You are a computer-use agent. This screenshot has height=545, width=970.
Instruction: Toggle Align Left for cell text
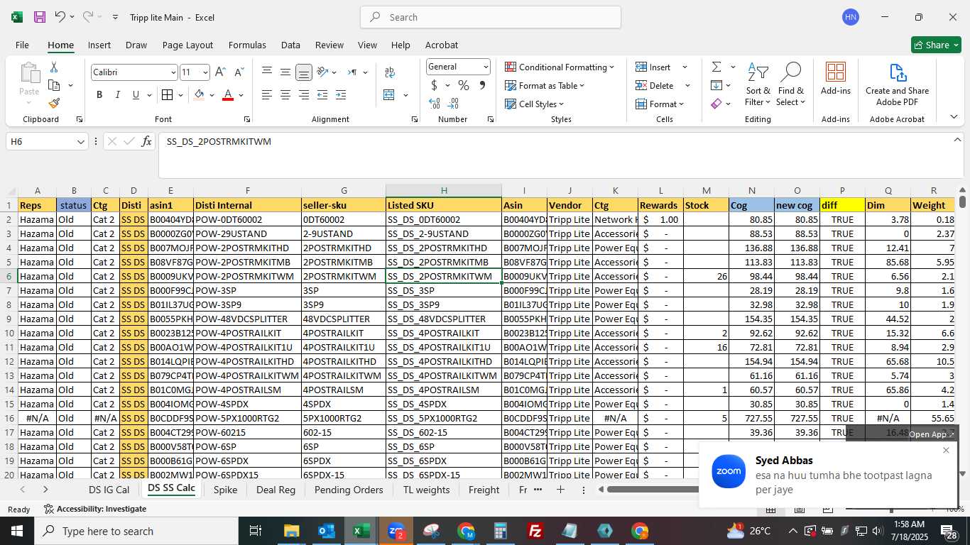[x=266, y=95]
